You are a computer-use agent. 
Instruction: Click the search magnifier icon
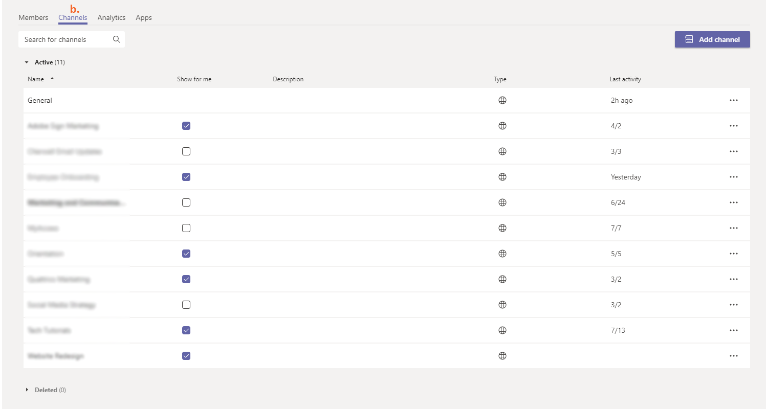coord(117,39)
